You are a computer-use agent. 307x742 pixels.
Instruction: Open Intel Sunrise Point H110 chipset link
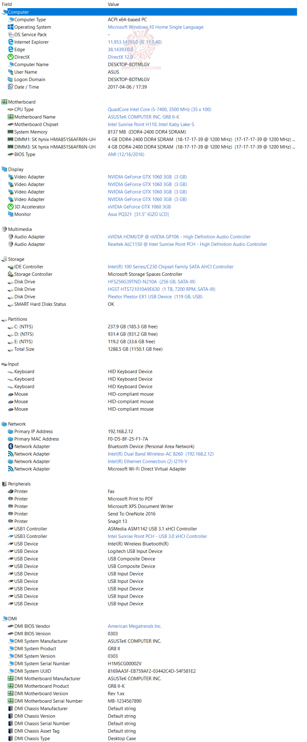pyautogui.click(x=151, y=124)
